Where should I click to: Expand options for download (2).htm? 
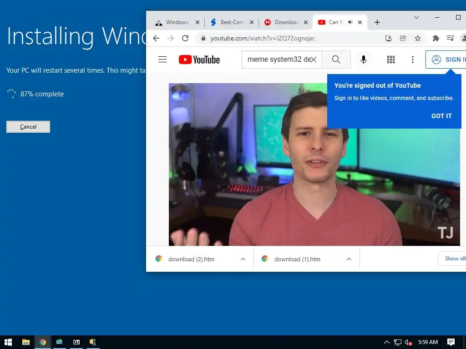[x=243, y=259]
